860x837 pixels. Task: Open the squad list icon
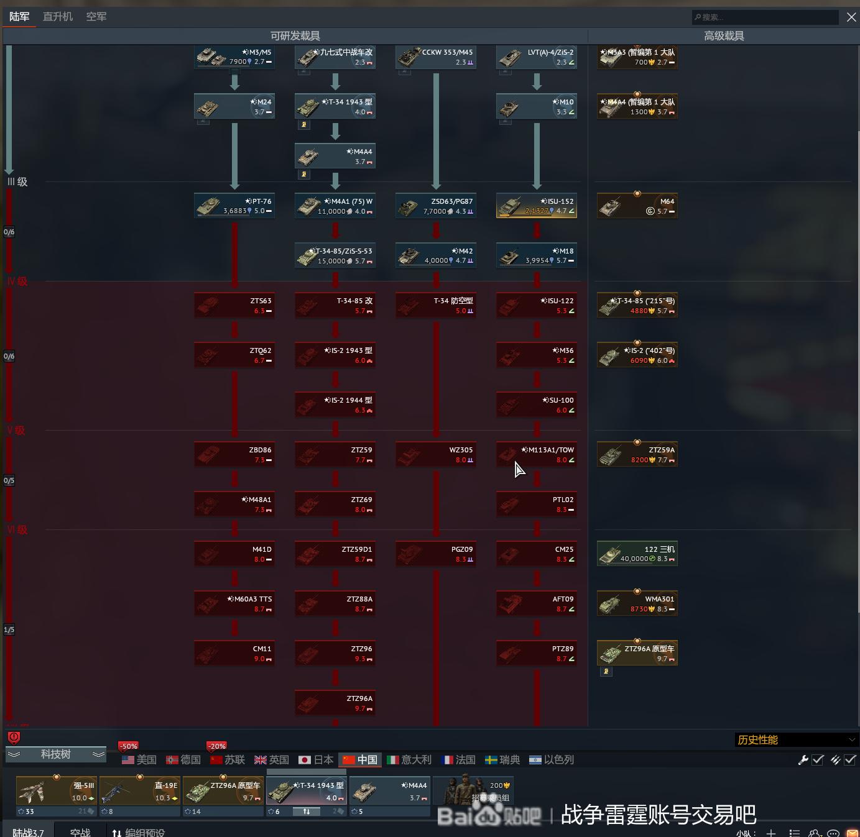(x=794, y=833)
